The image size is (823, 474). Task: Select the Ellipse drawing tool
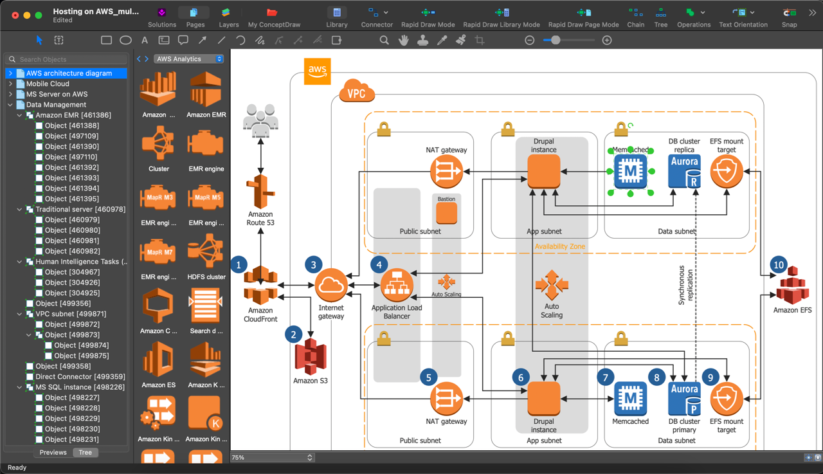[x=125, y=40]
